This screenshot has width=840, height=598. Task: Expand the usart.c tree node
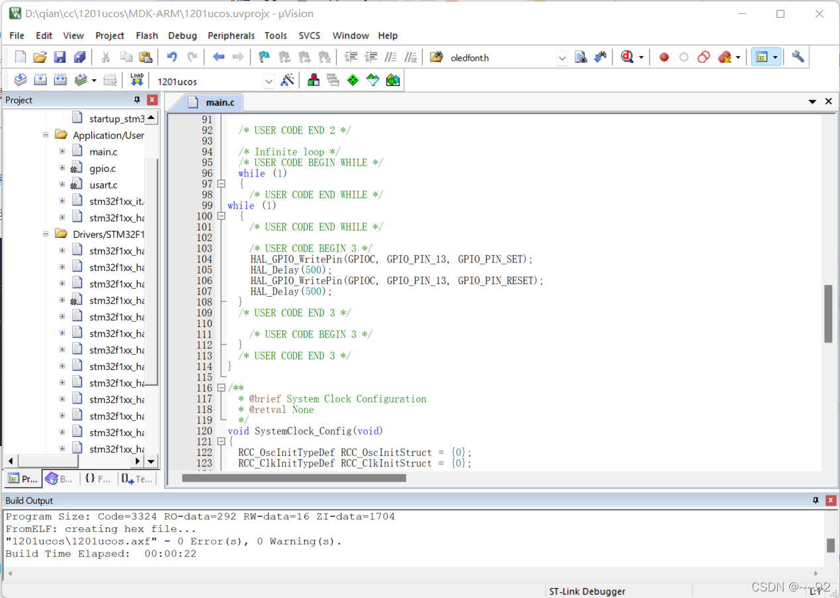pyautogui.click(x=62, y=184)
